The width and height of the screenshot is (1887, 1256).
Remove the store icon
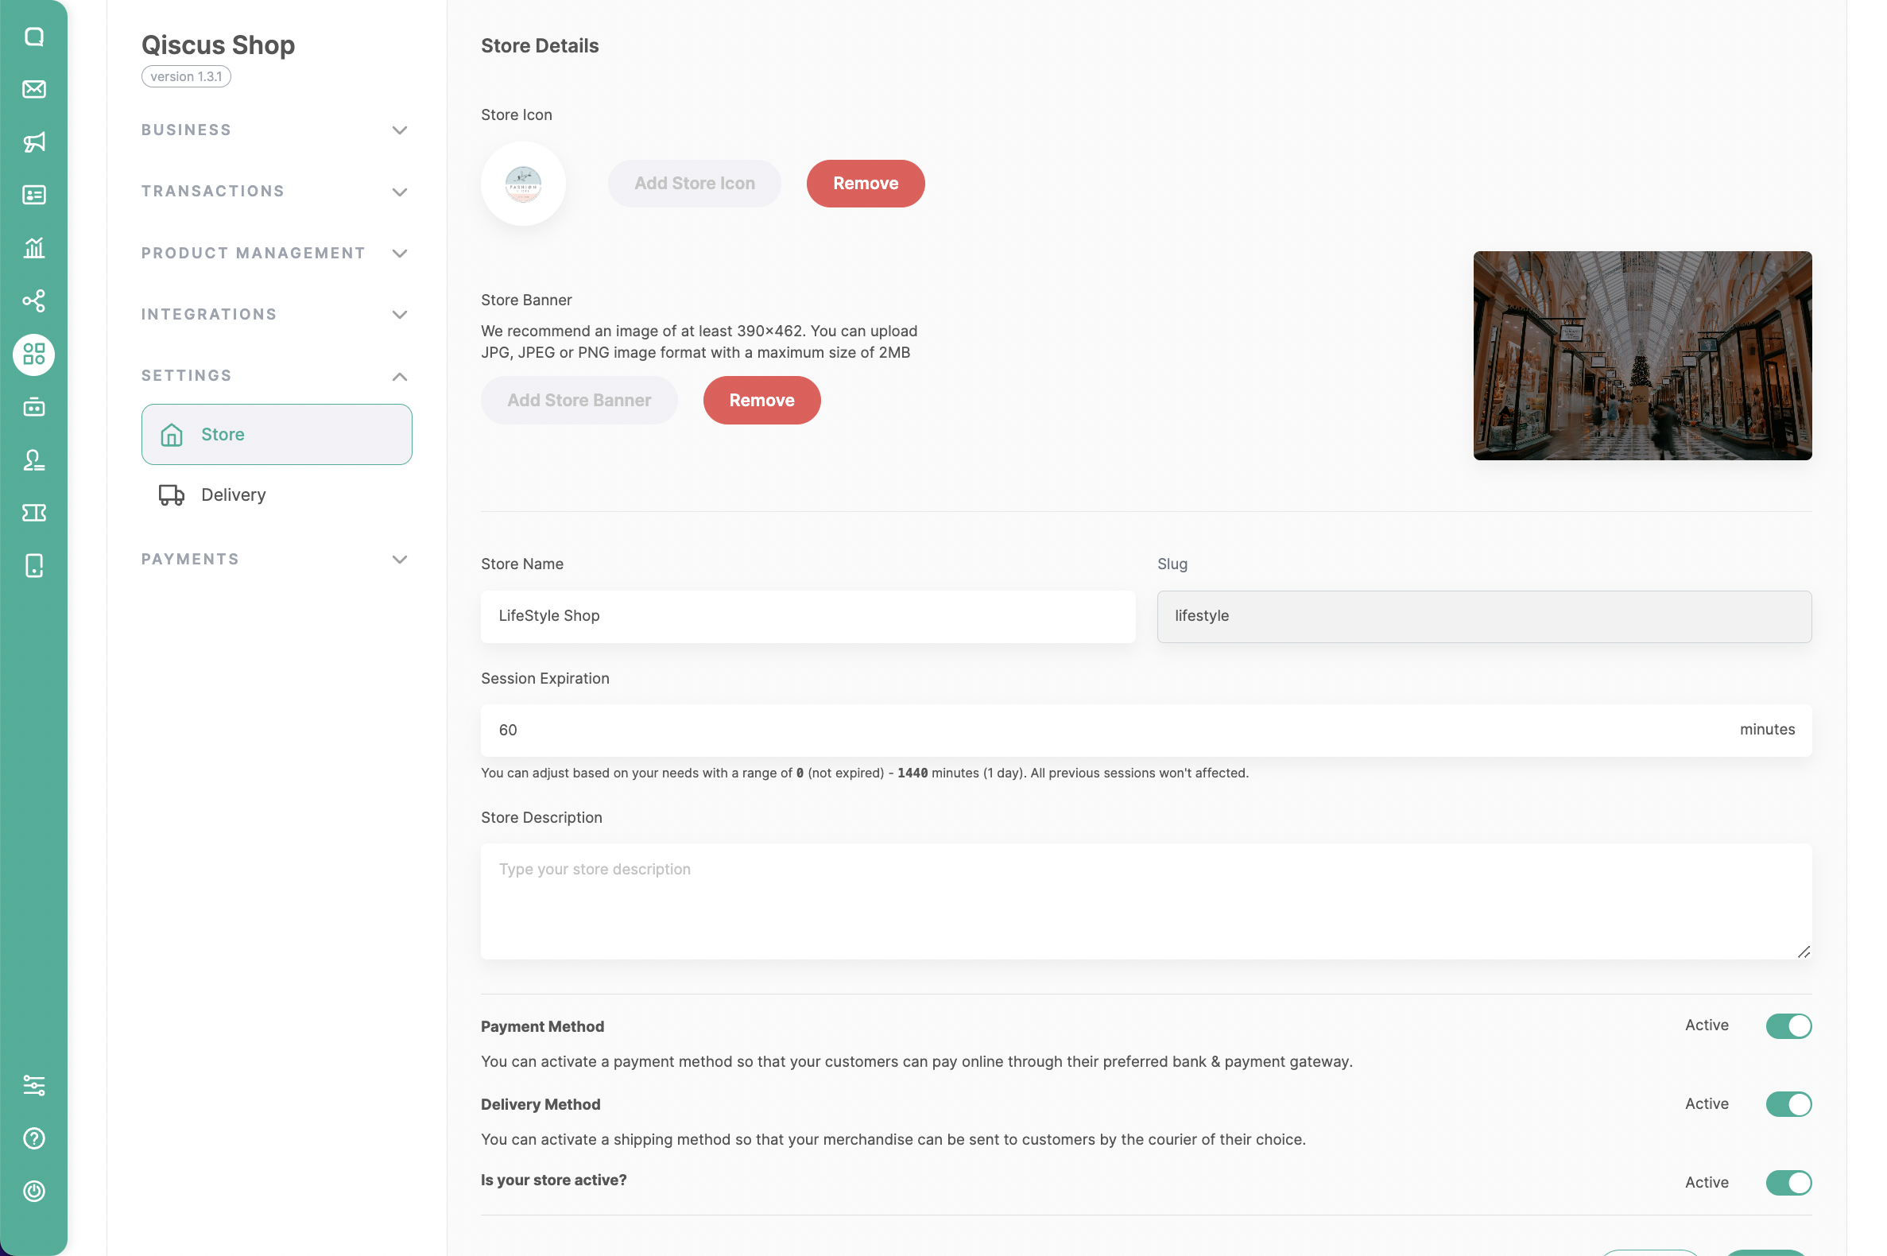tap(865, 184)
